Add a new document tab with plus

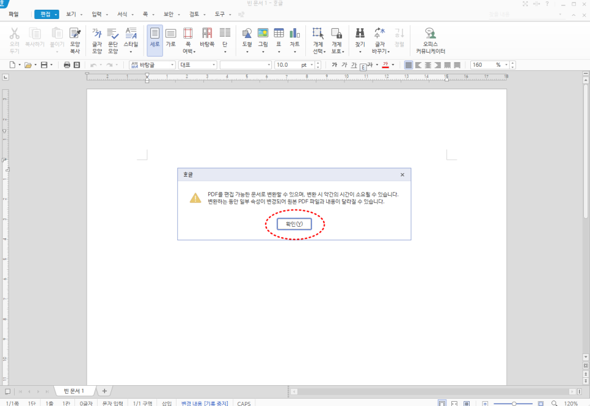[104, 391]
